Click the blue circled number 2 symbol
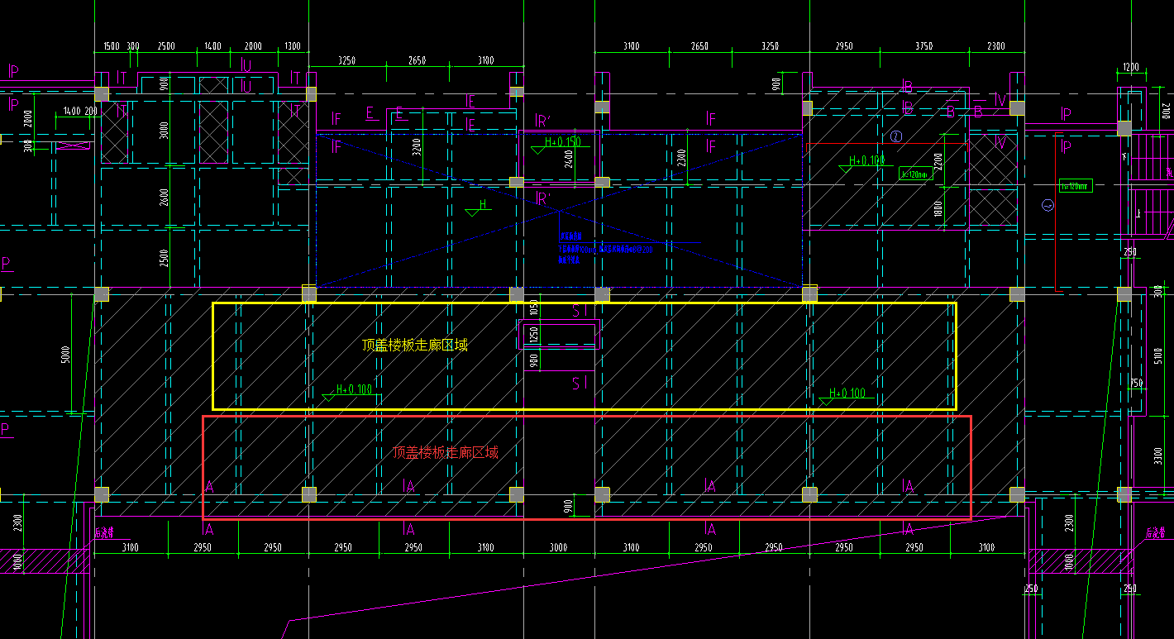The image size is (1174, 639). pos(895,136)
